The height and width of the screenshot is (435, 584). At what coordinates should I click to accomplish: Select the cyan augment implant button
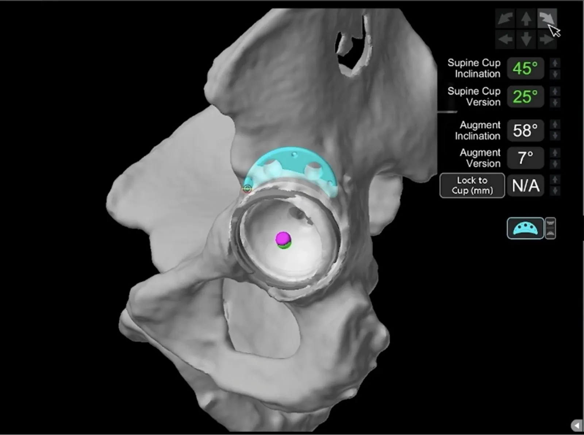click(525, 228)
